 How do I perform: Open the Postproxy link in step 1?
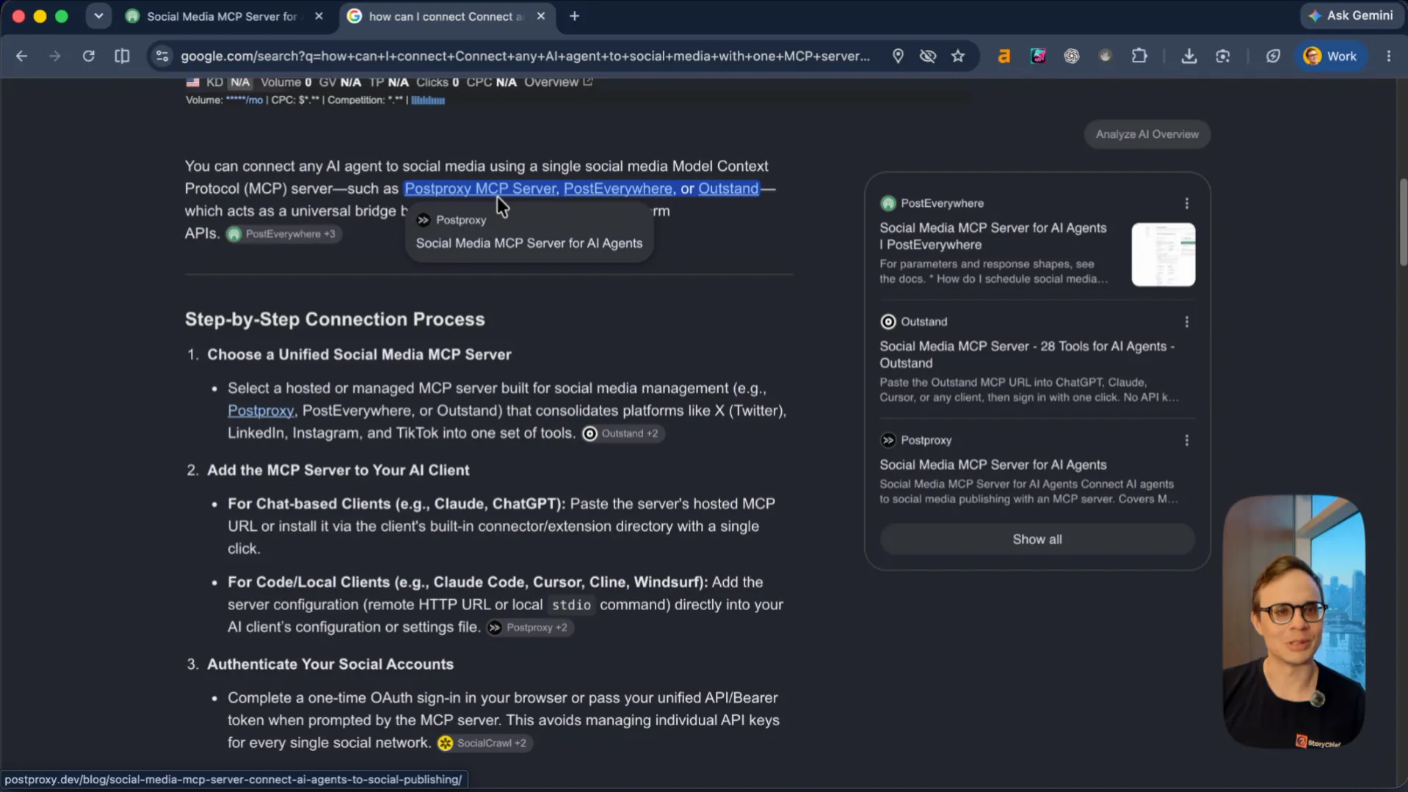pyautogui.click(x=261, y=411)
